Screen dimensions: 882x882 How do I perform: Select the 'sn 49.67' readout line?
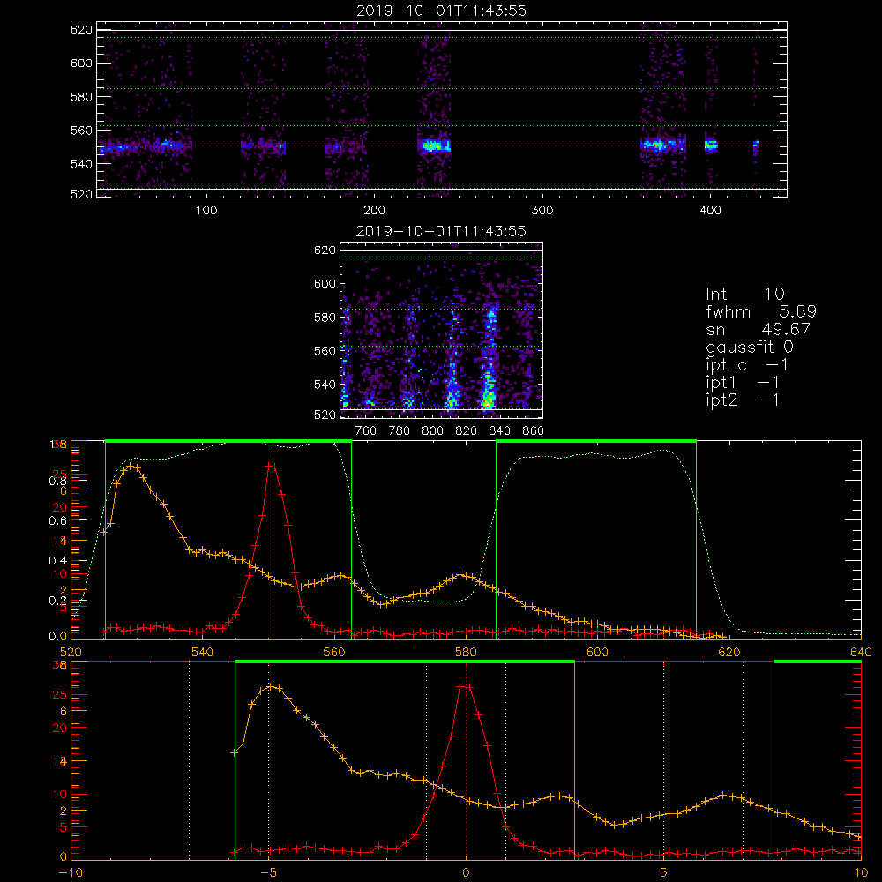758,329
